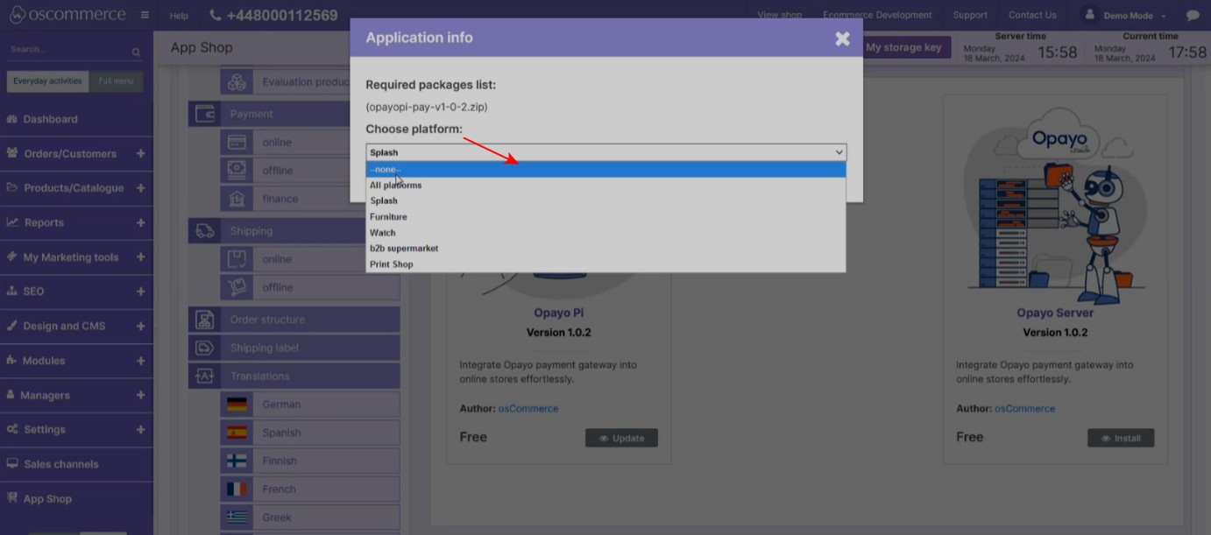Close the Application info dialog
This screenshot has height=535, width=1211.
point(842,39)
